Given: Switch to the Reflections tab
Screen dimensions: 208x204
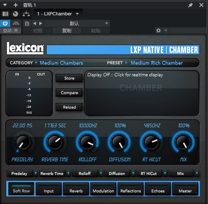Looking at the screenshot, I should (x=131, y=189).
